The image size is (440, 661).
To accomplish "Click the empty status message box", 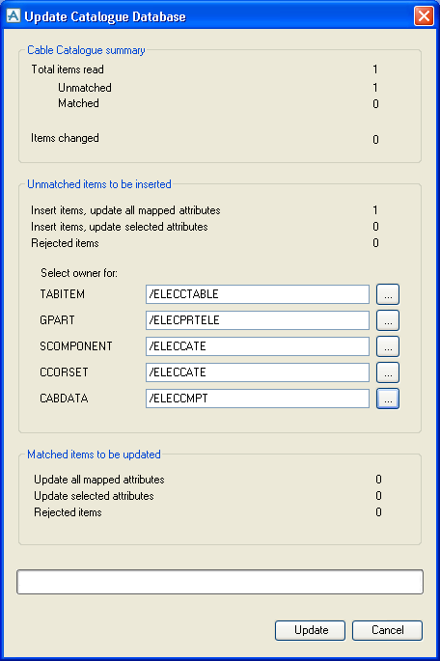I will 220,582.
